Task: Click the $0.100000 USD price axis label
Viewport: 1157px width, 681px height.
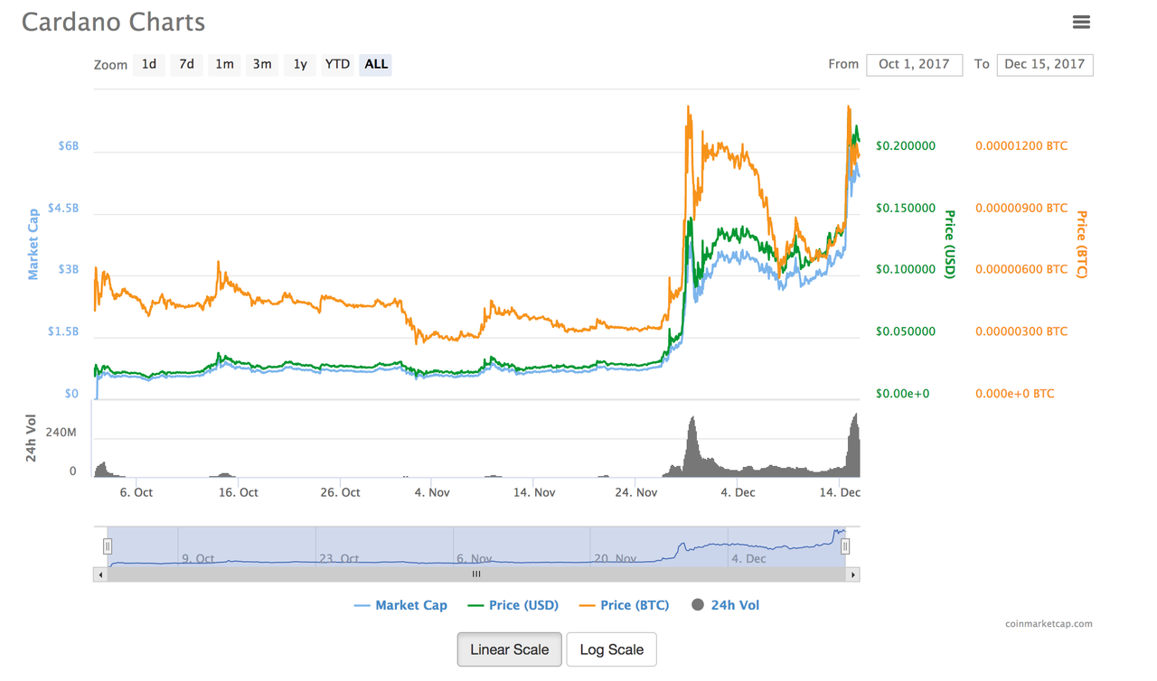Action: tap(906, 269)
